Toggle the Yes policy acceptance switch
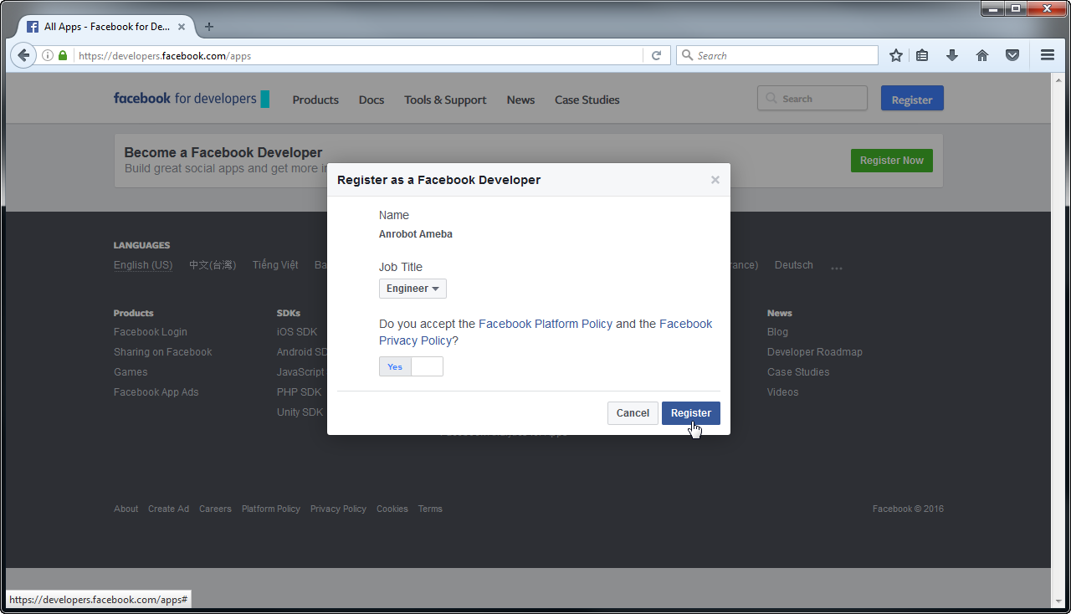Viewport: 1071px width, 614px height. click(x=411, y=366)
